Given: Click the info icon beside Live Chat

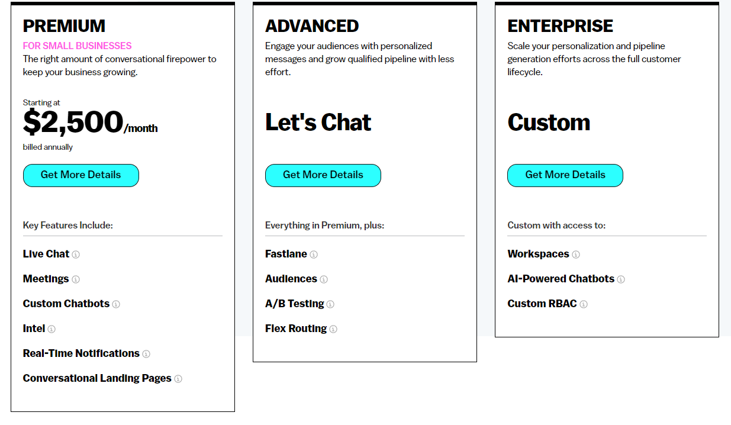Looking at the screenshot, I should (76, 255).
